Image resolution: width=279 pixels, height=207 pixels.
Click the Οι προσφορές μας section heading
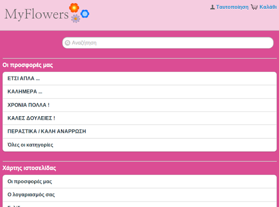click(28, 65)
